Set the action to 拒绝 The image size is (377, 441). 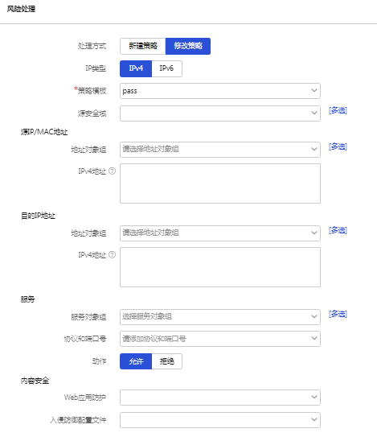[166, 361]
